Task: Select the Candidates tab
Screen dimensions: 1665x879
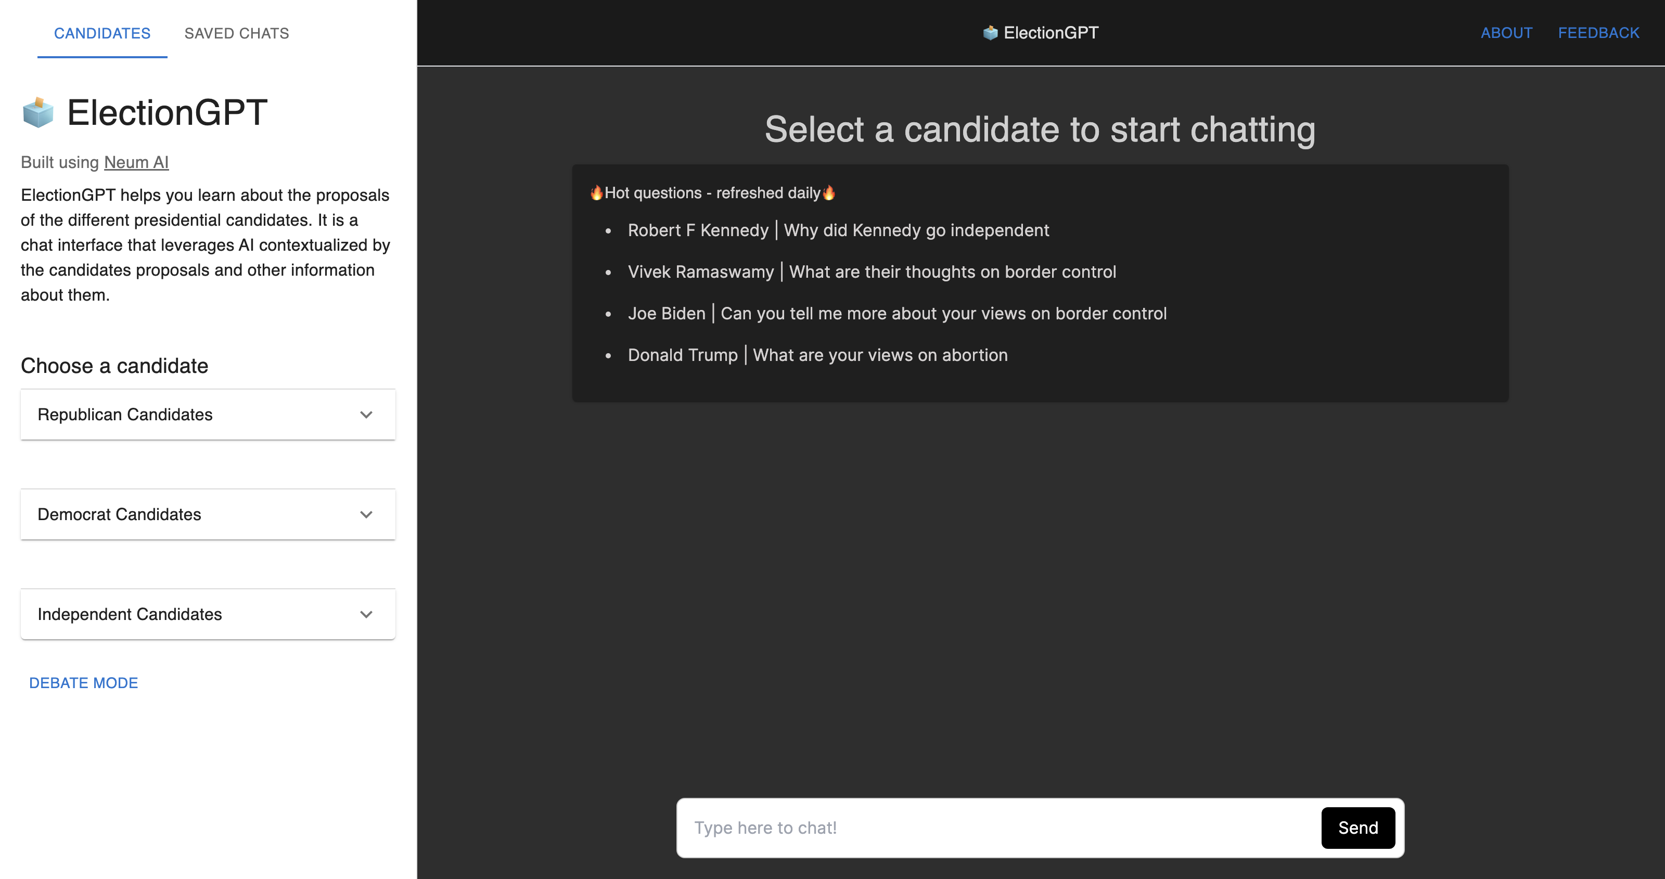Action: (x=102, y=34)
